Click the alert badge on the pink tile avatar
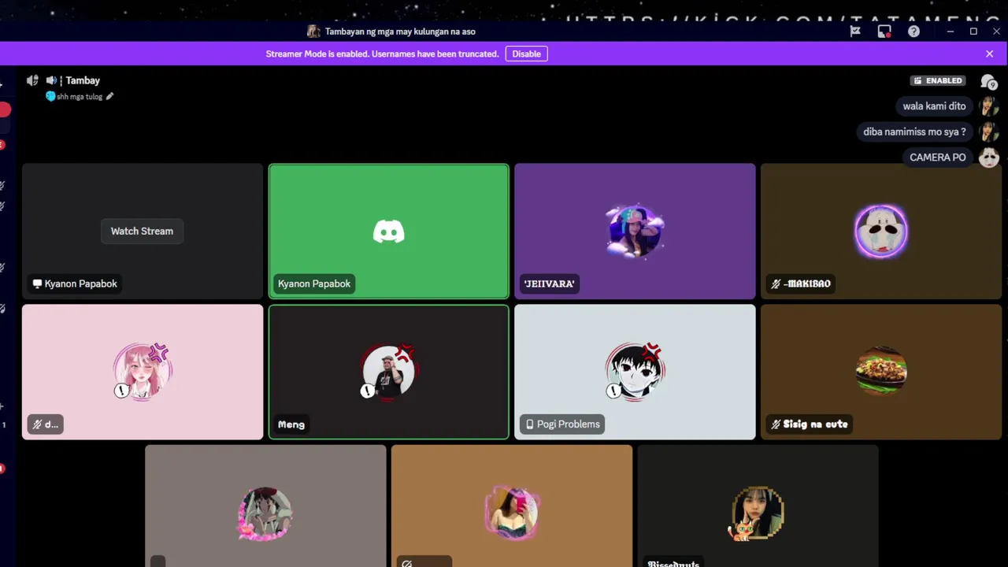The width and height of the screenshot is (1008, 567). [121, 391]
